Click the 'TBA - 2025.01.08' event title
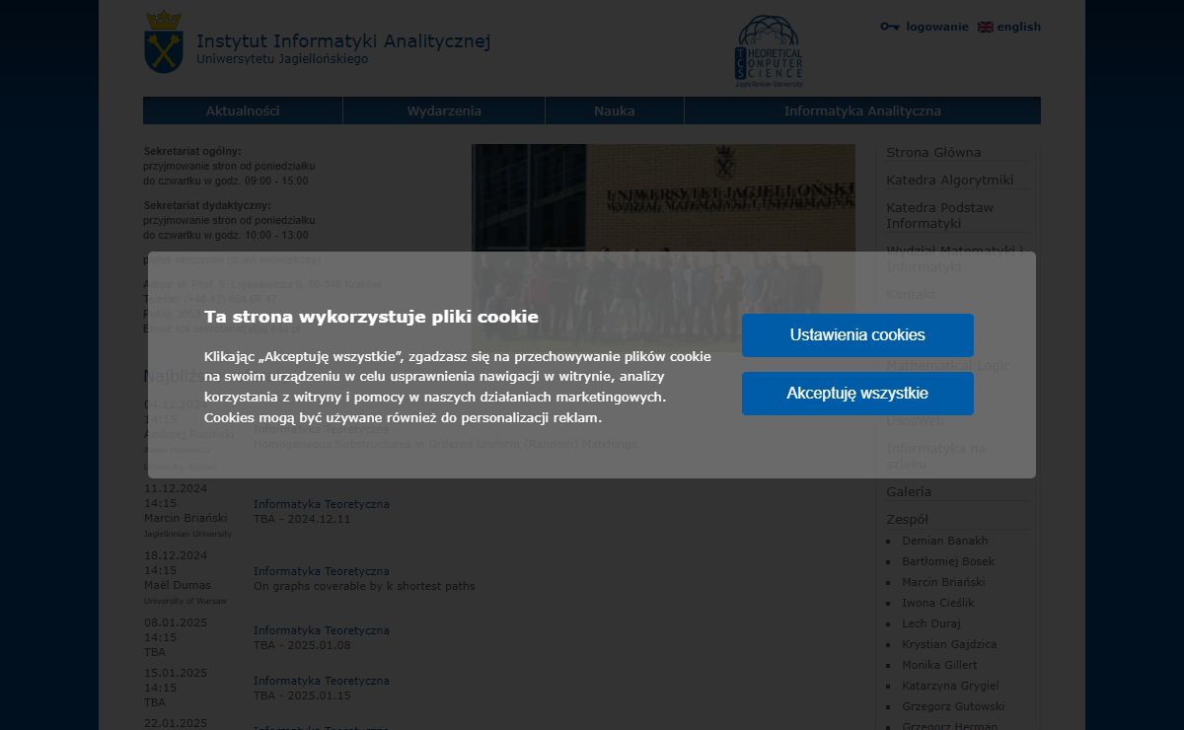 click(302, 645)
